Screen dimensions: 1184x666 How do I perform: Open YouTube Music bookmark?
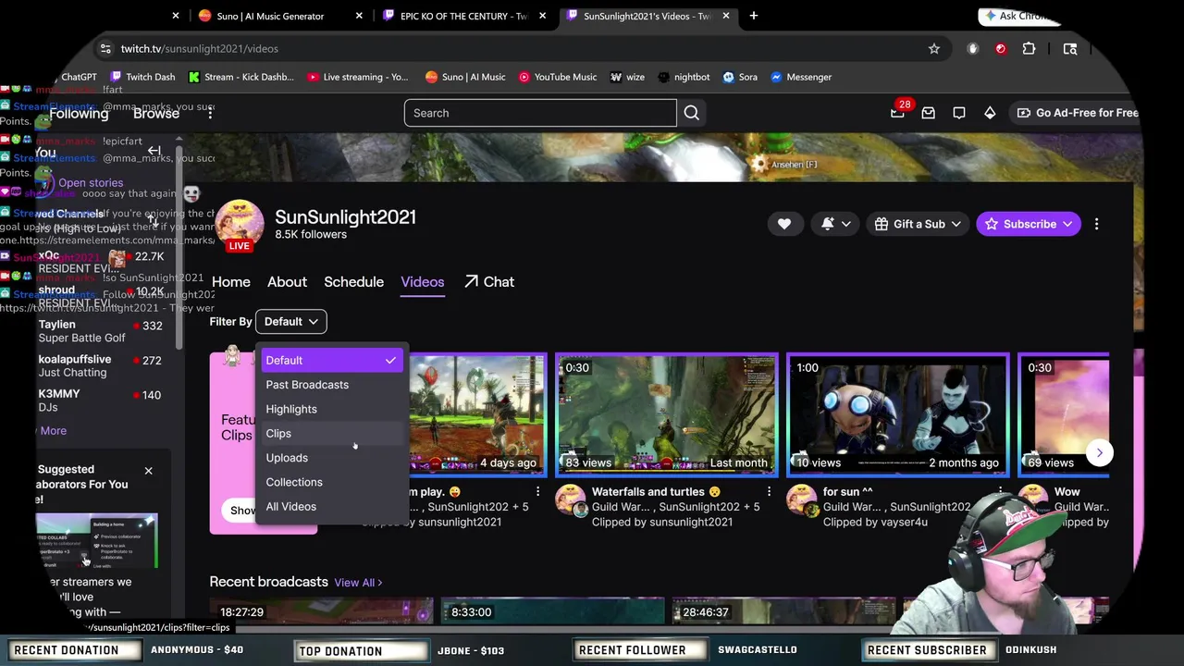point(557,77)
